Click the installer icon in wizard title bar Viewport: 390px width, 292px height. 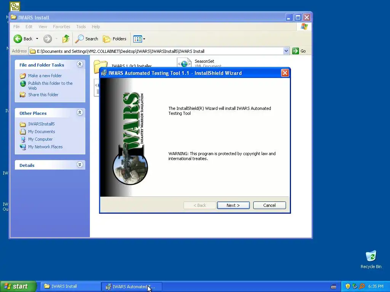(104, 73)
